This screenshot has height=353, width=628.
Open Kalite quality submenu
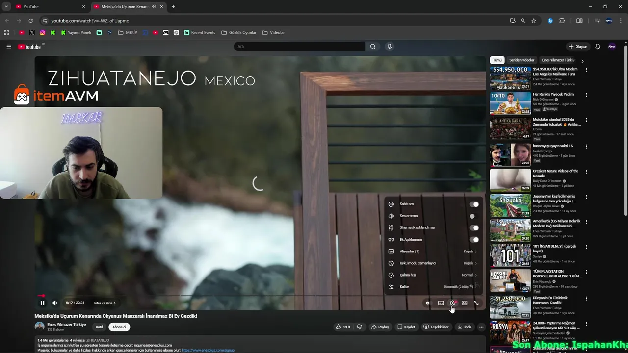pyautogui.click(x=433, y=287)
